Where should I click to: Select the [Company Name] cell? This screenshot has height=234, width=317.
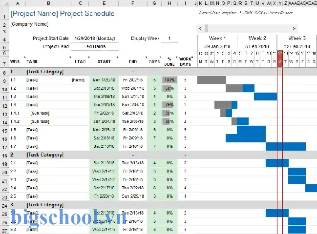click(x=29, y=24)
